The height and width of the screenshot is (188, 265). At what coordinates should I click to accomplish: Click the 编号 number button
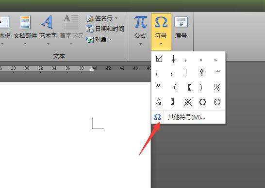point(181,27)
